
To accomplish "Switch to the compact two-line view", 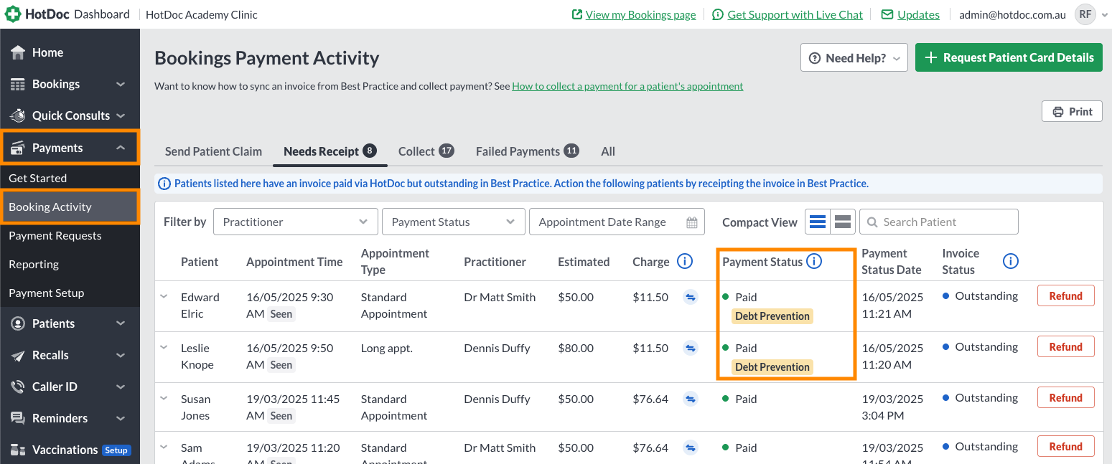I will [843, 222].
